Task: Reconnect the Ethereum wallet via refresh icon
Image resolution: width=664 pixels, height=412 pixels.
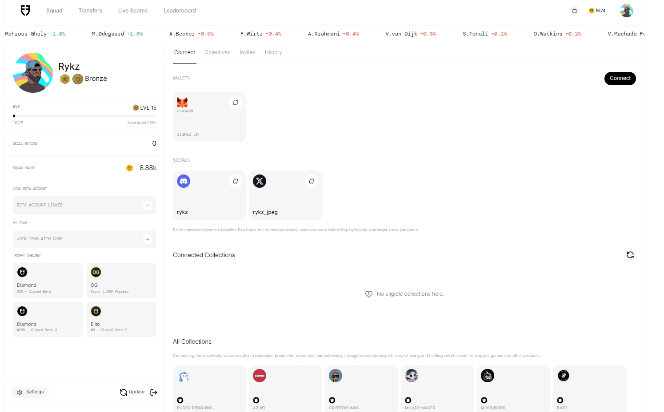Action: point(236,103)
